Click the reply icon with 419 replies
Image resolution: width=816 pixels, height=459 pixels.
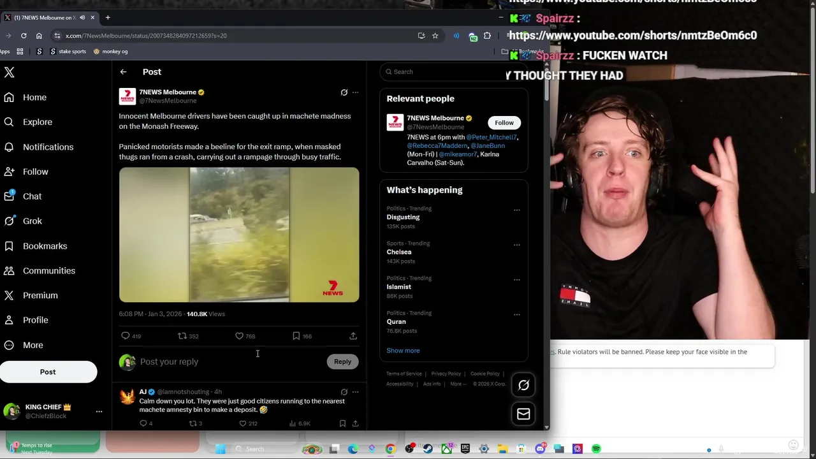[x=126, y=336]
